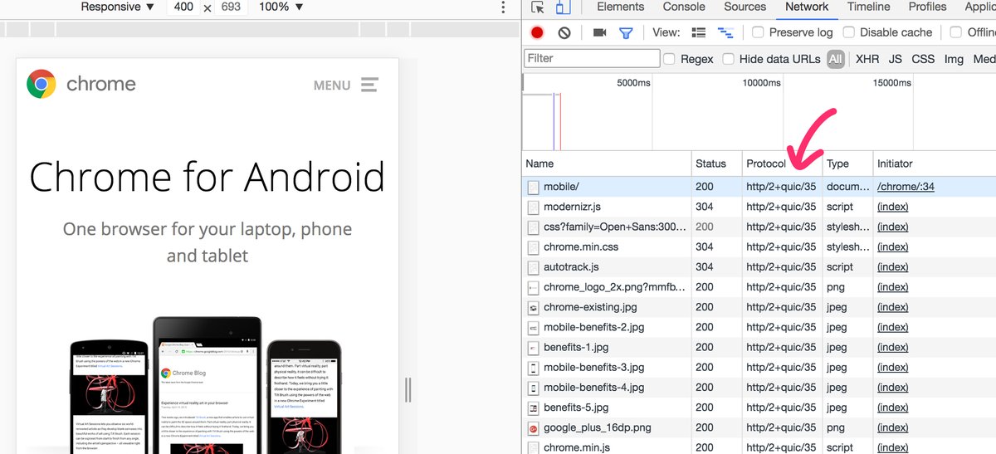Enable the Regex checkbox

click(x=669, y=59)
